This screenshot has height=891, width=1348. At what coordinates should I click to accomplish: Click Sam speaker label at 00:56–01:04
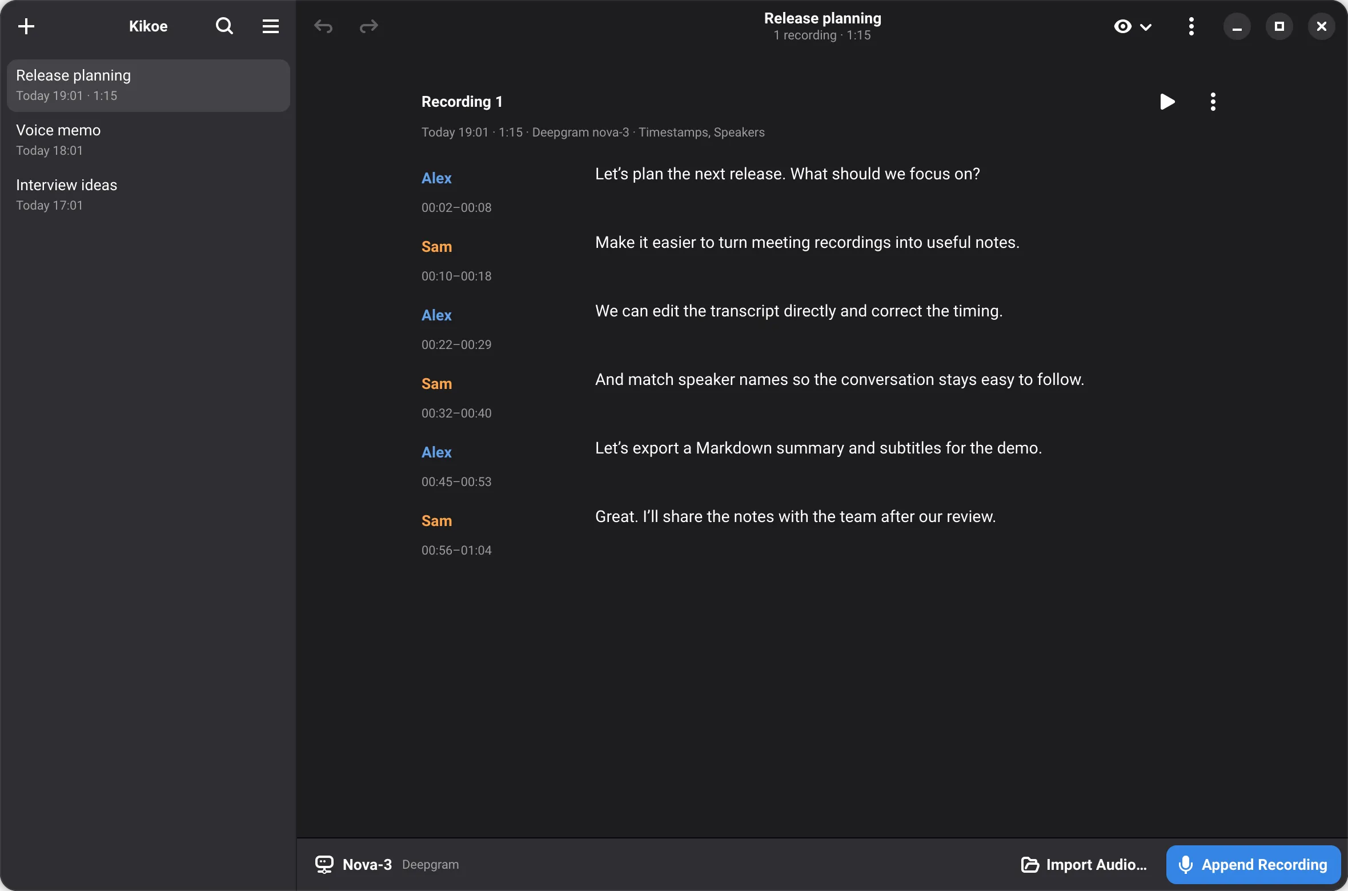[436, 521]
